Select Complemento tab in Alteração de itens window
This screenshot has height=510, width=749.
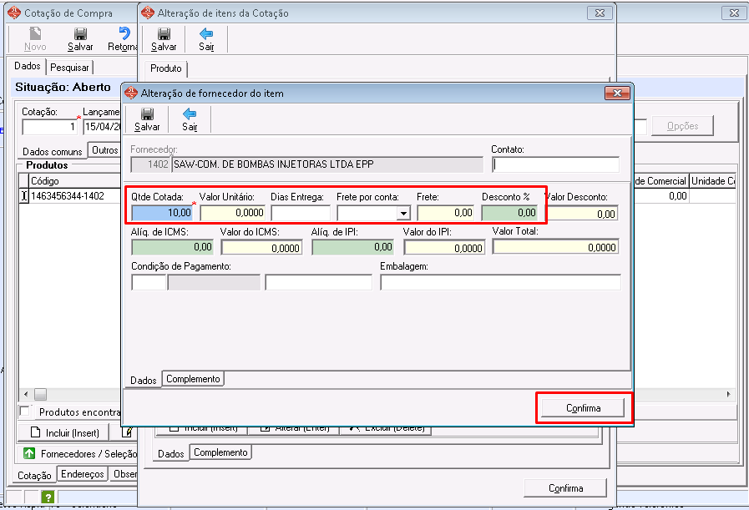(x=220, y=452)
